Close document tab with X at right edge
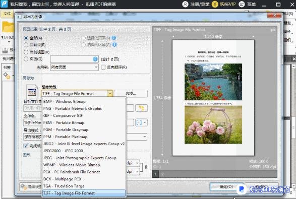The width and height of the screenshot is (296, 199). click(294, 59)
